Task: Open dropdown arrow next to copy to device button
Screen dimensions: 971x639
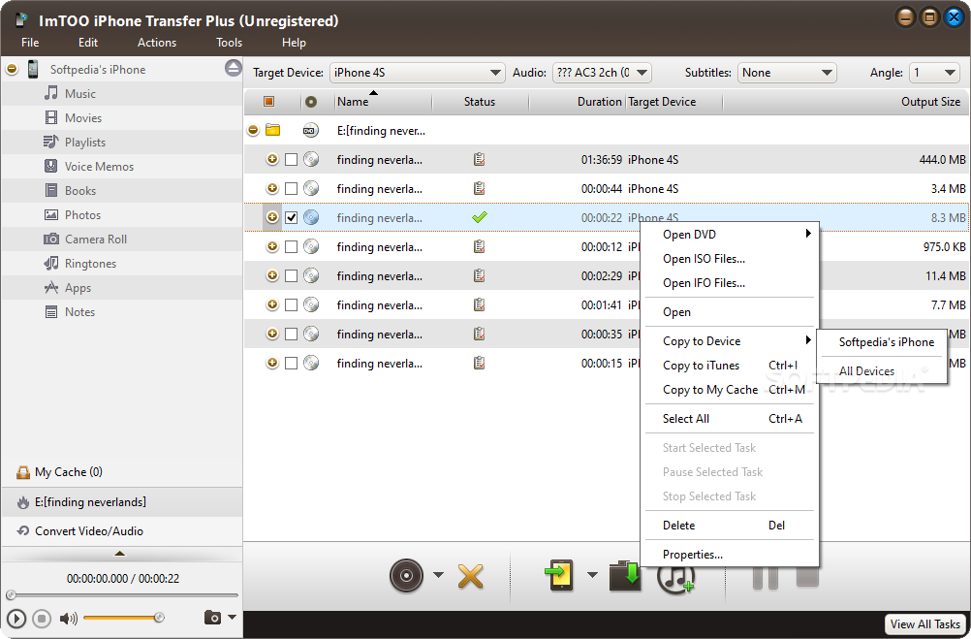Action: tap(592, 575)
